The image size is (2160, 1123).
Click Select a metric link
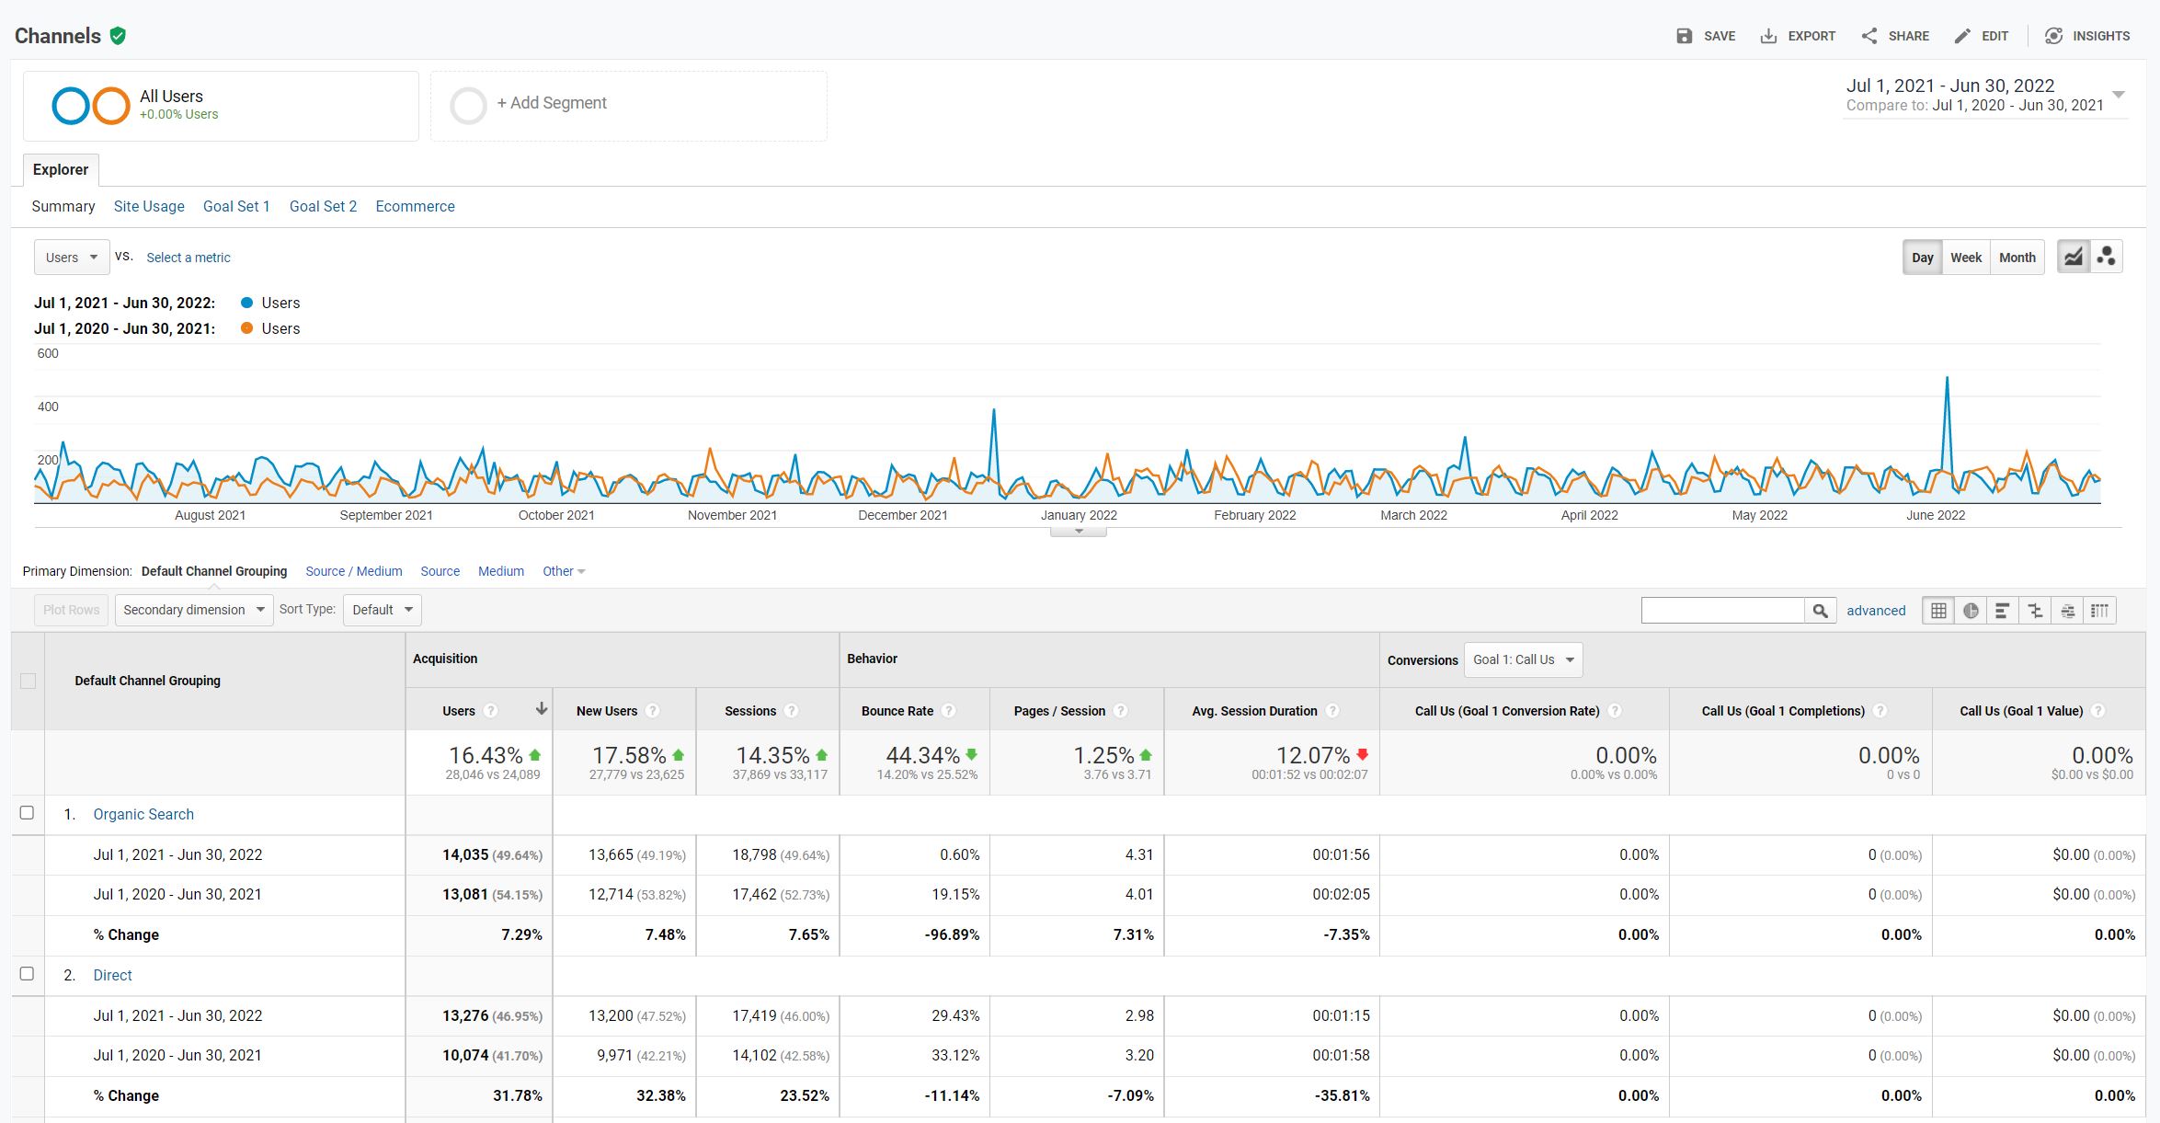189,258
